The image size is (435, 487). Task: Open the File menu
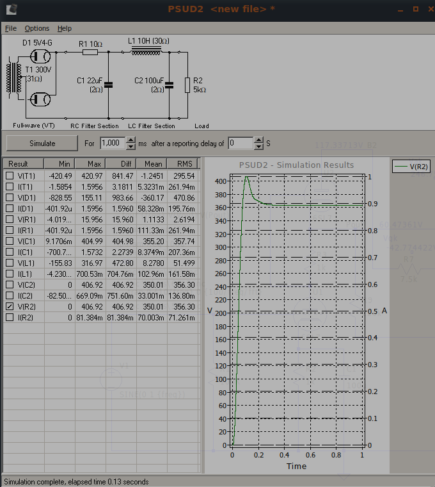click(11, 28)
